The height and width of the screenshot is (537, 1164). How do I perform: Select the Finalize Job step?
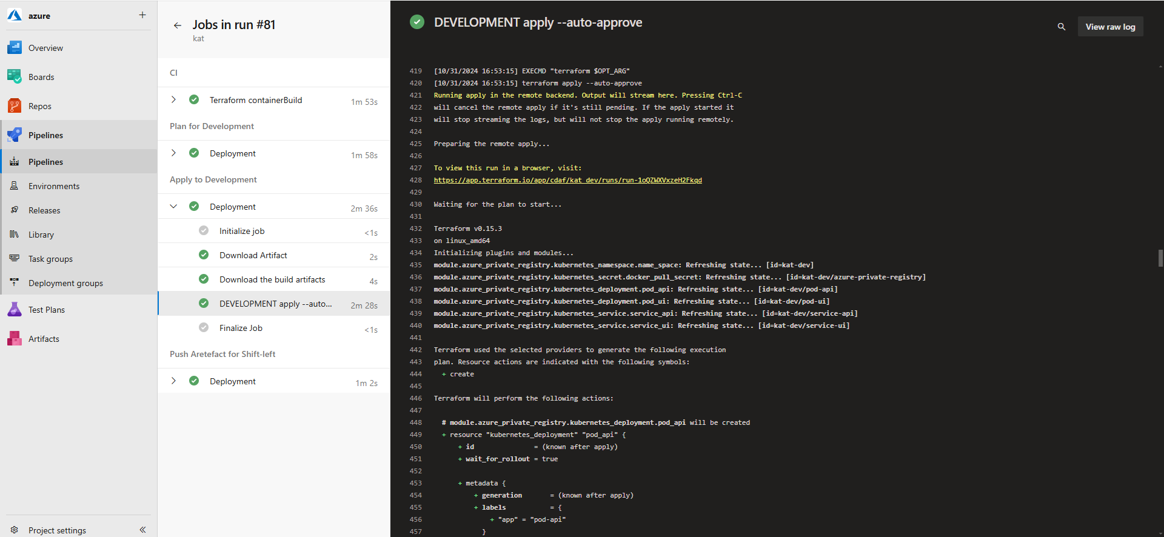[274, 328]
